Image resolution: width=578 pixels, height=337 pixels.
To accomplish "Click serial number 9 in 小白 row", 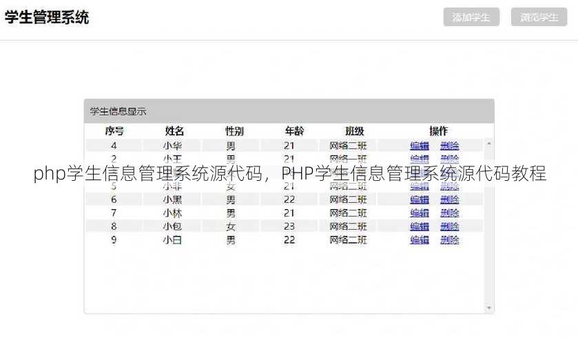I will pyautogui.click(x=114, y=240).
